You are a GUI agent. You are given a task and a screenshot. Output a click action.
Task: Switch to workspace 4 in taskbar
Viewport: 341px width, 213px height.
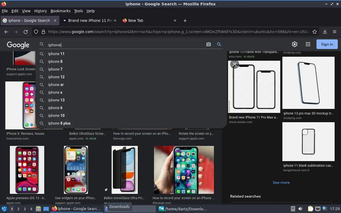click(x=31, y=209)
